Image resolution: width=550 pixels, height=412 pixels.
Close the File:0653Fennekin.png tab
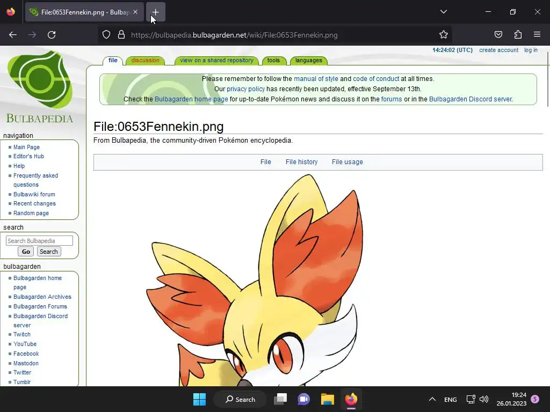tap(135, 12)
